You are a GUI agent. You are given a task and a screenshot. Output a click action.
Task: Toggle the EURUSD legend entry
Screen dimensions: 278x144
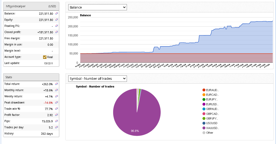212,104
